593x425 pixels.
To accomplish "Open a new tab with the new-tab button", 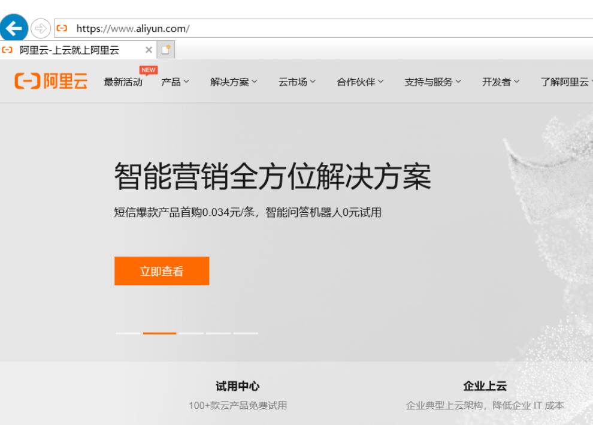I will click(166, 50).
